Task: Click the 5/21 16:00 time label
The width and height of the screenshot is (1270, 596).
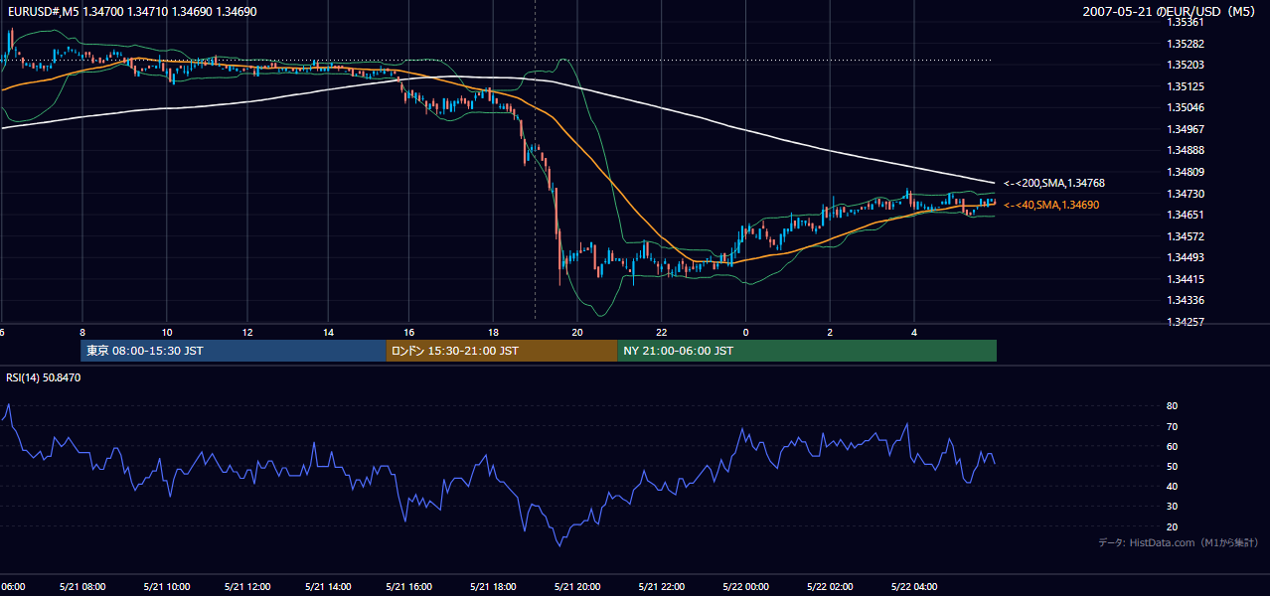Action: (x=408, y=587)
